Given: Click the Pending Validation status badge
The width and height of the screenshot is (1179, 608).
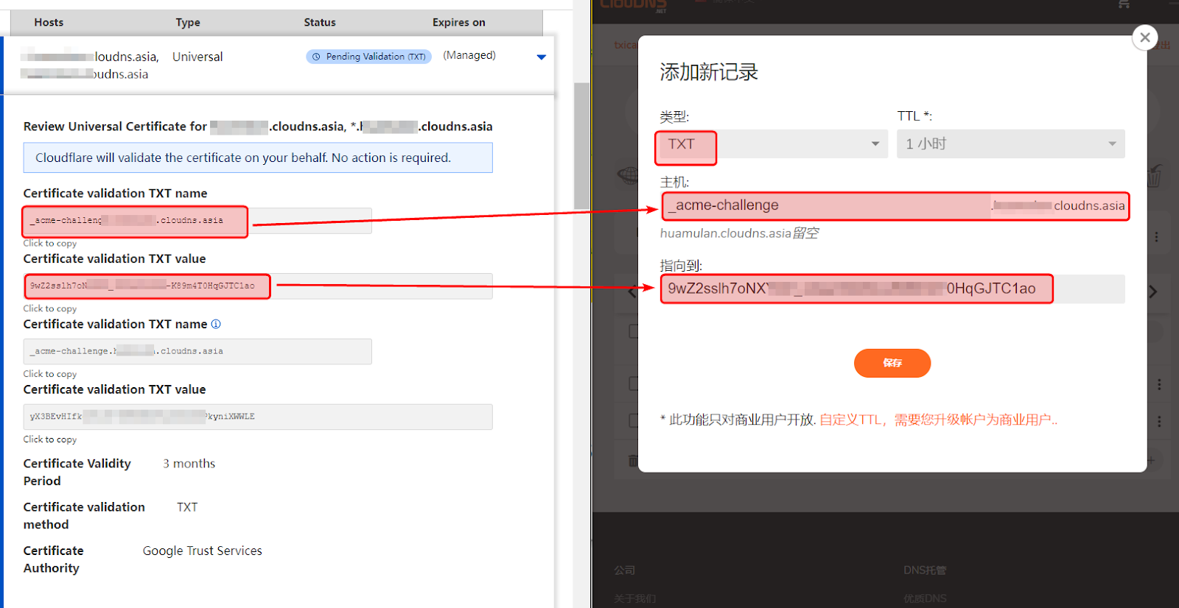Looking at the screenshot, I should click(x=368, y=57).
